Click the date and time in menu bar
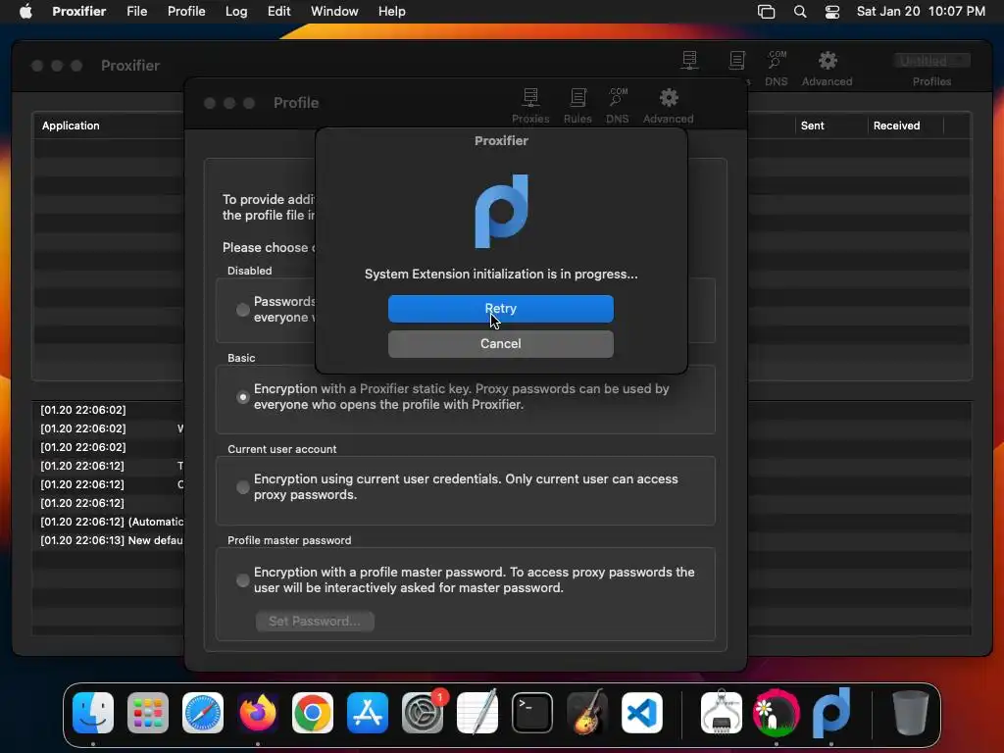This screenshot has width=1004, height=753. (921, 12)
